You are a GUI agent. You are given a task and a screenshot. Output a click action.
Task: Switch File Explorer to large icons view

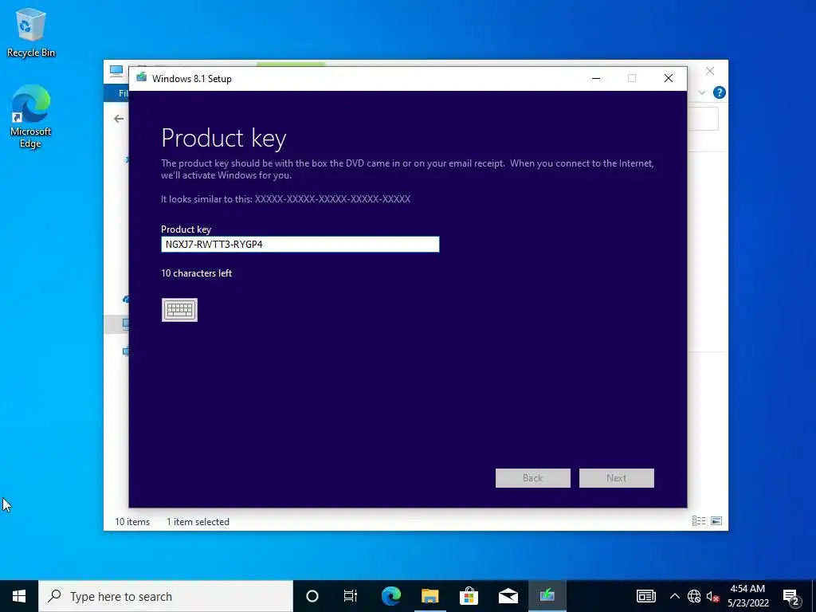tap(716, 521)
